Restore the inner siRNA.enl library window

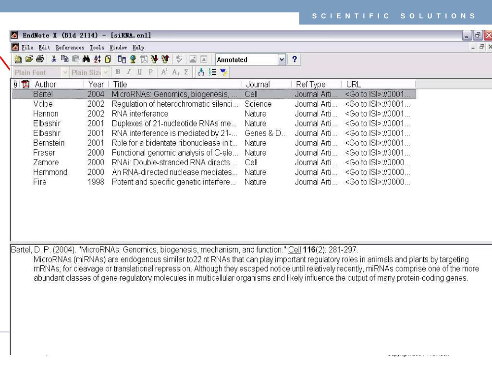(x=481, y=47)
